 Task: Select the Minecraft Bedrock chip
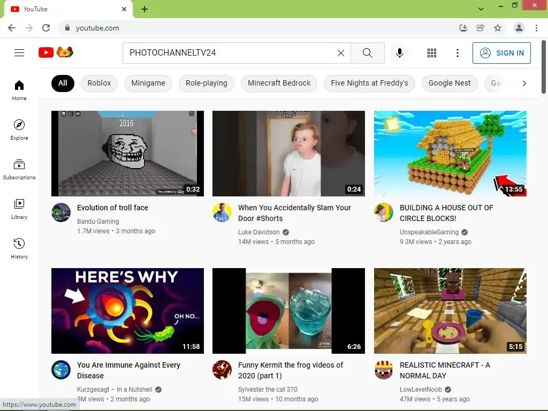click(279, 83)
